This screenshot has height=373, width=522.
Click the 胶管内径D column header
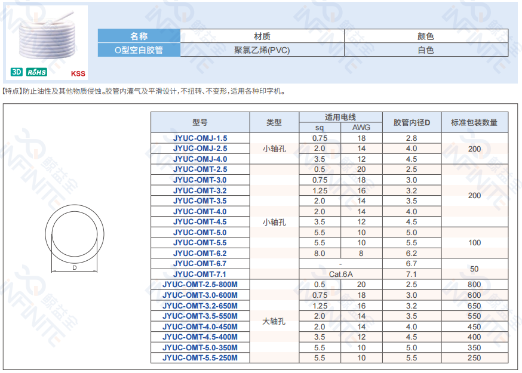coord(412,122)
